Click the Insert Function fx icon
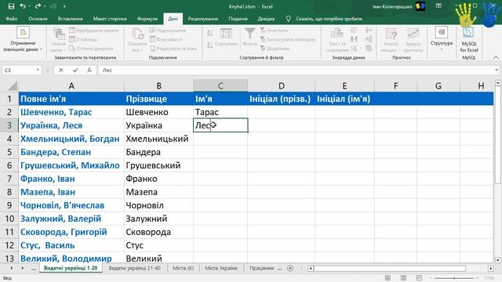Screen dimensions: 502x282 (89, 70)
